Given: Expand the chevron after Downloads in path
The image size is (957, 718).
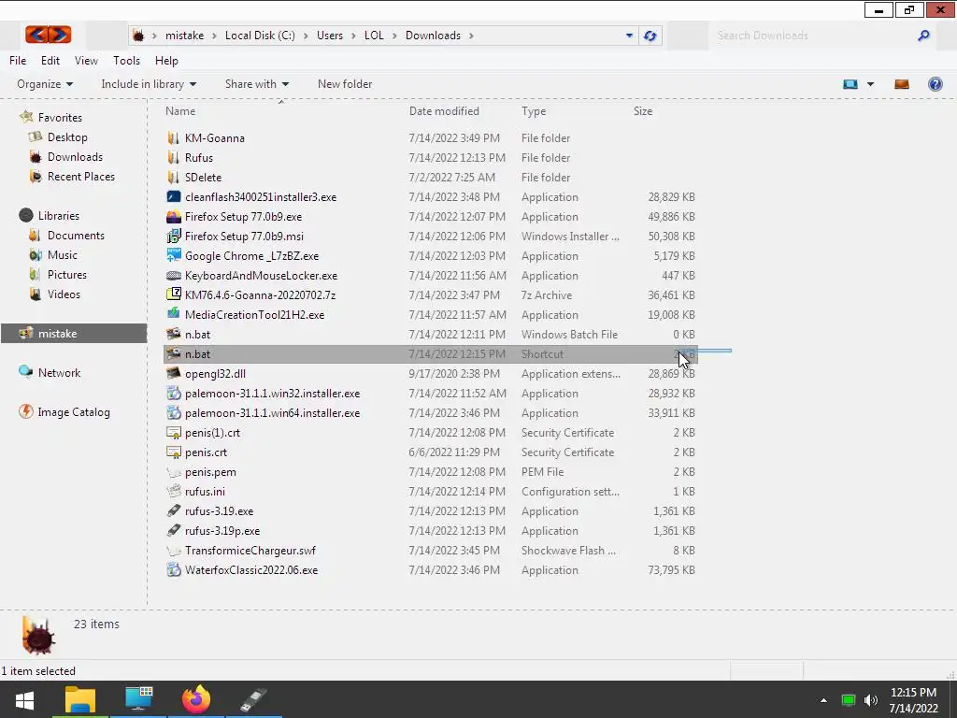Looking at the screenshot, I should (471, 36).
